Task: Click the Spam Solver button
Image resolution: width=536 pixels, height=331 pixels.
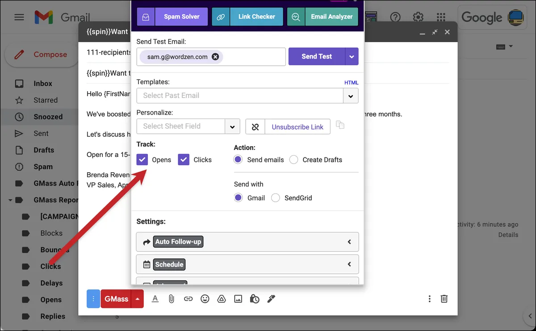Action: (x=181, y=17)
